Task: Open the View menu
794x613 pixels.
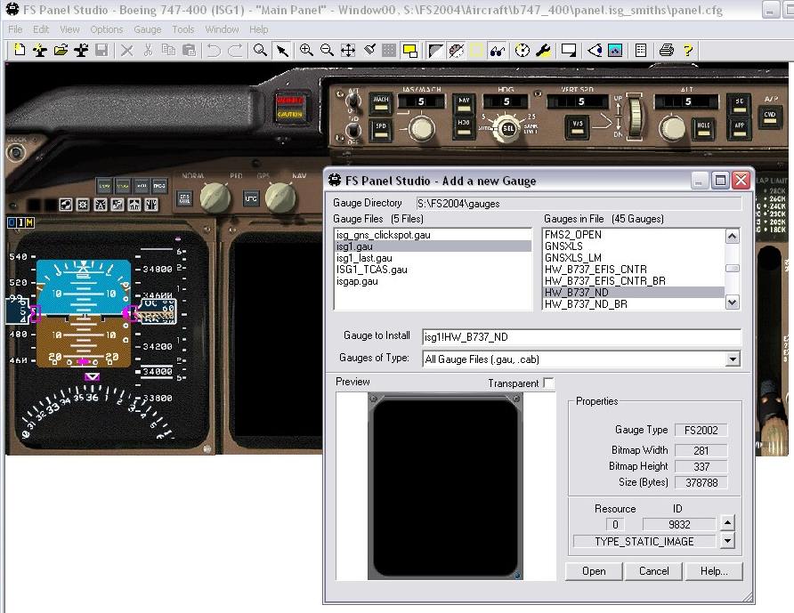Action: [69, 29]
